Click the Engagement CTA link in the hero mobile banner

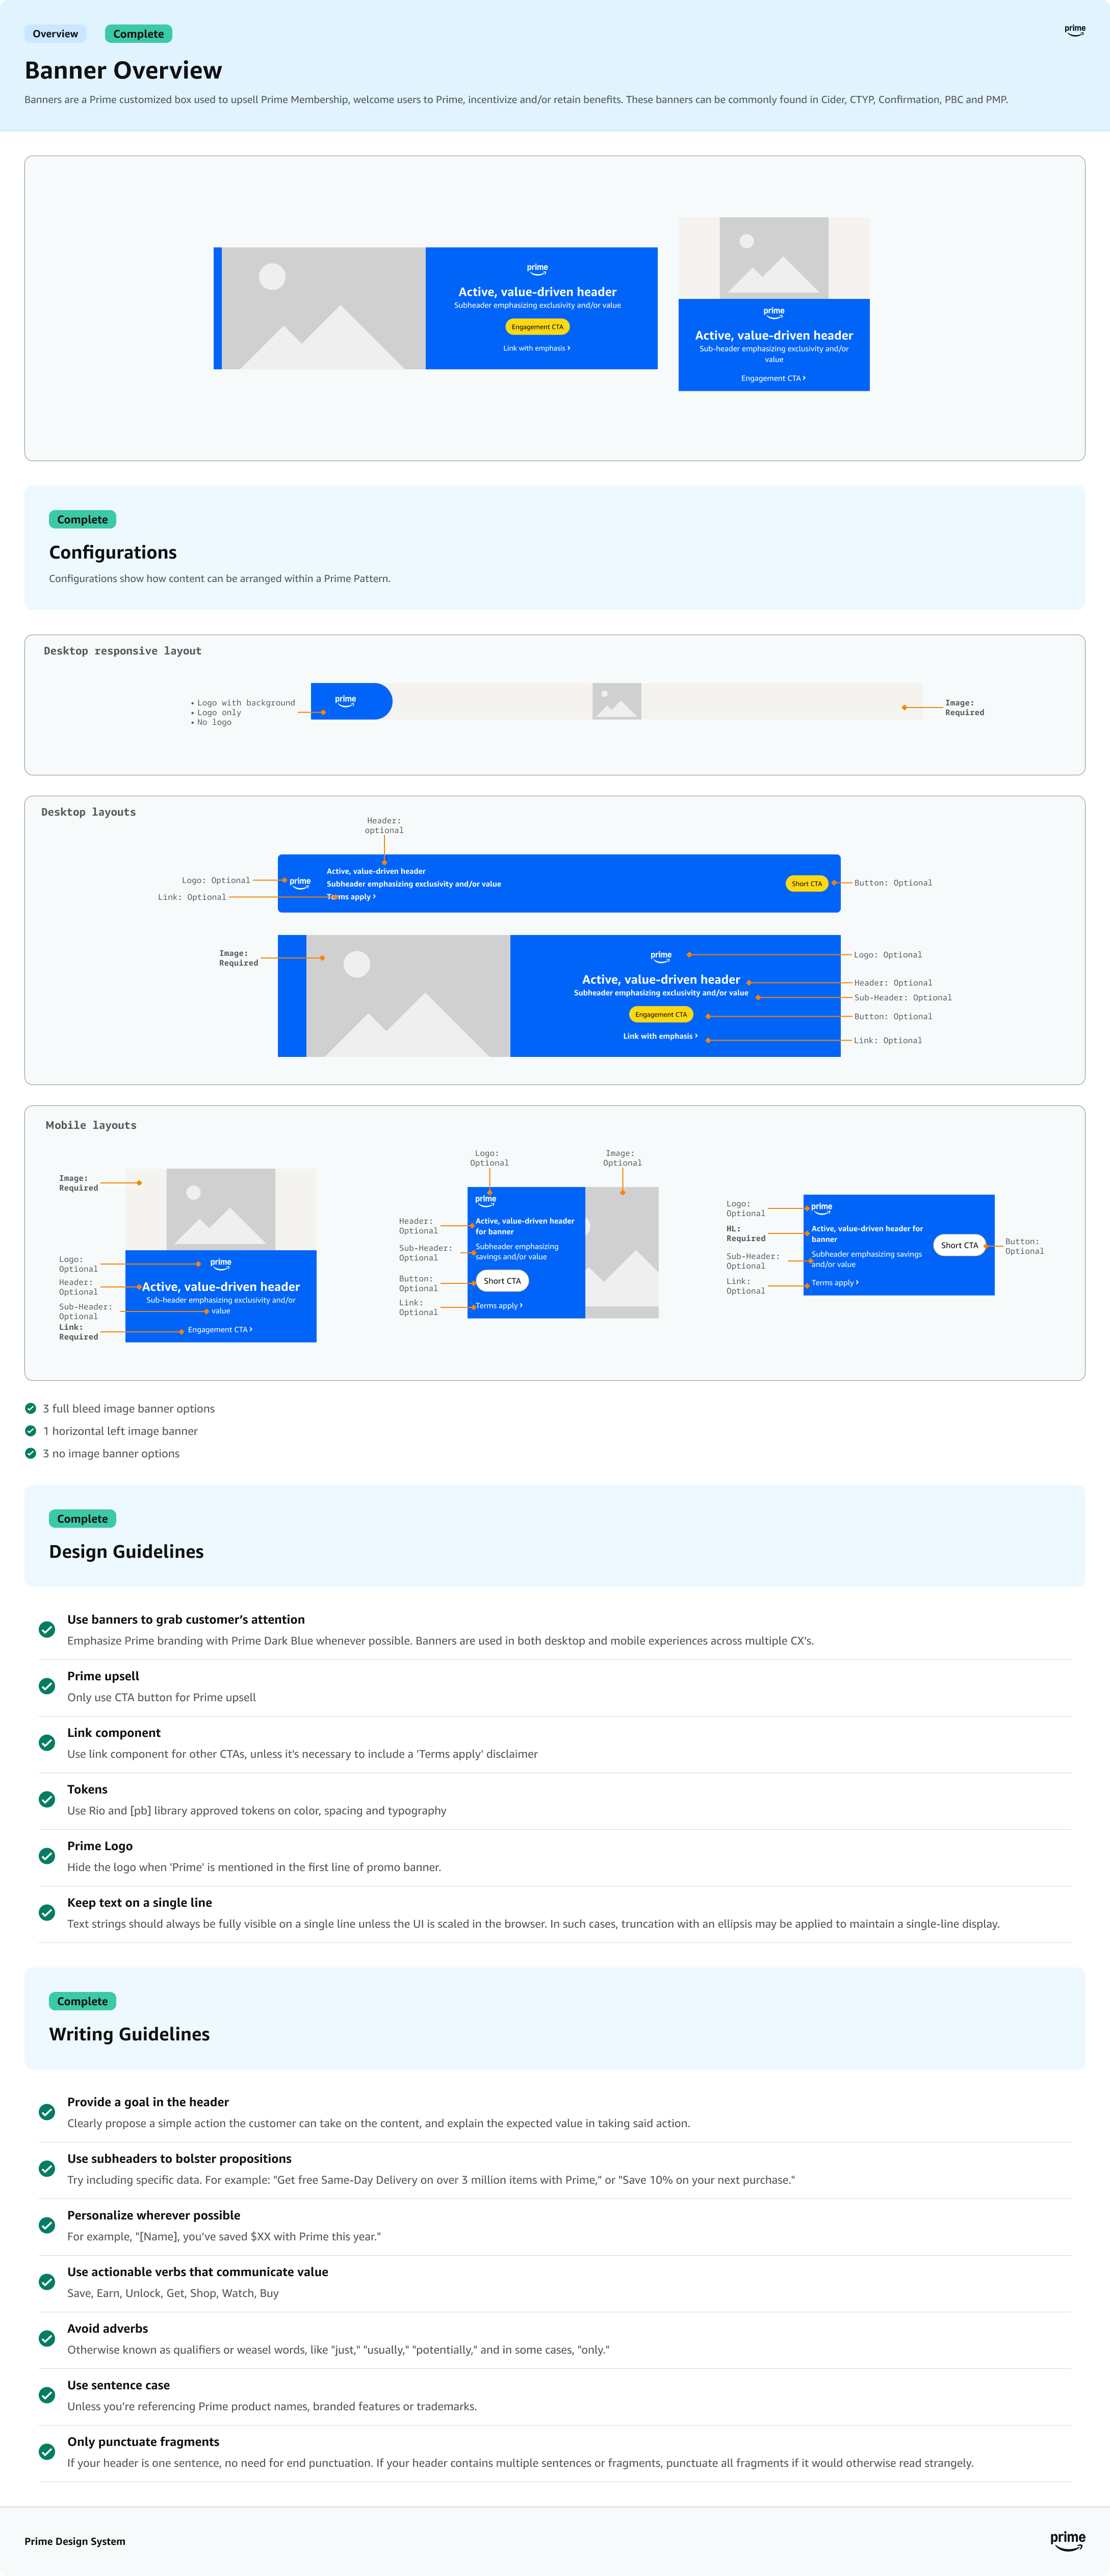pos(773,378)
